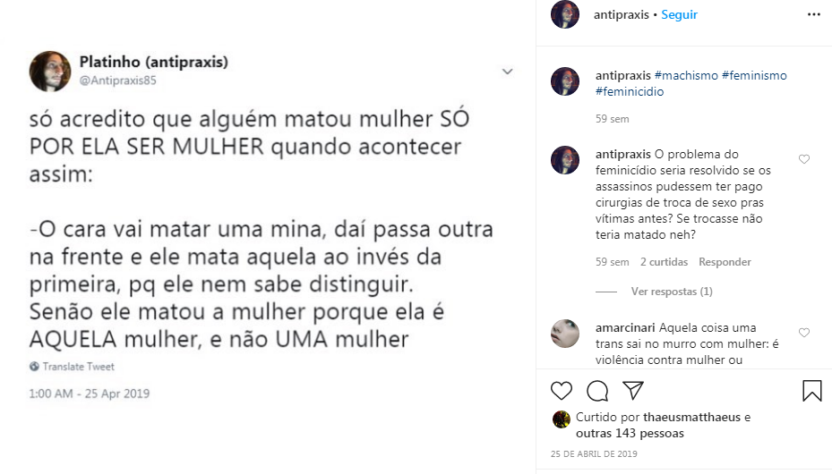Open the #feminismo hashtag
Image resolution: width=832 pixels, height=474 pixels.
(x=754, y=76)
